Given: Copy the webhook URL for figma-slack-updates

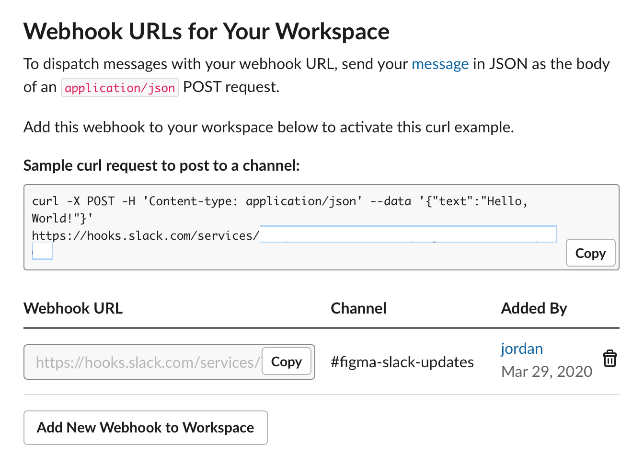Looking at the screenshot, I should point(287,362).
